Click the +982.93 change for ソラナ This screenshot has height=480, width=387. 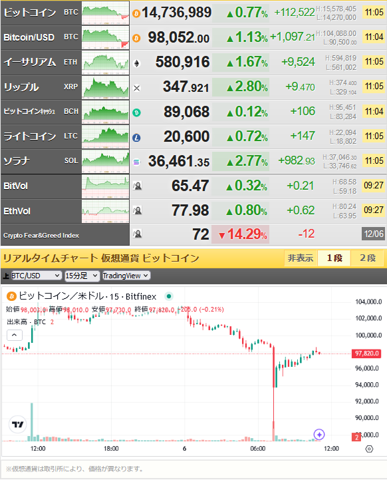click(297, 160)
